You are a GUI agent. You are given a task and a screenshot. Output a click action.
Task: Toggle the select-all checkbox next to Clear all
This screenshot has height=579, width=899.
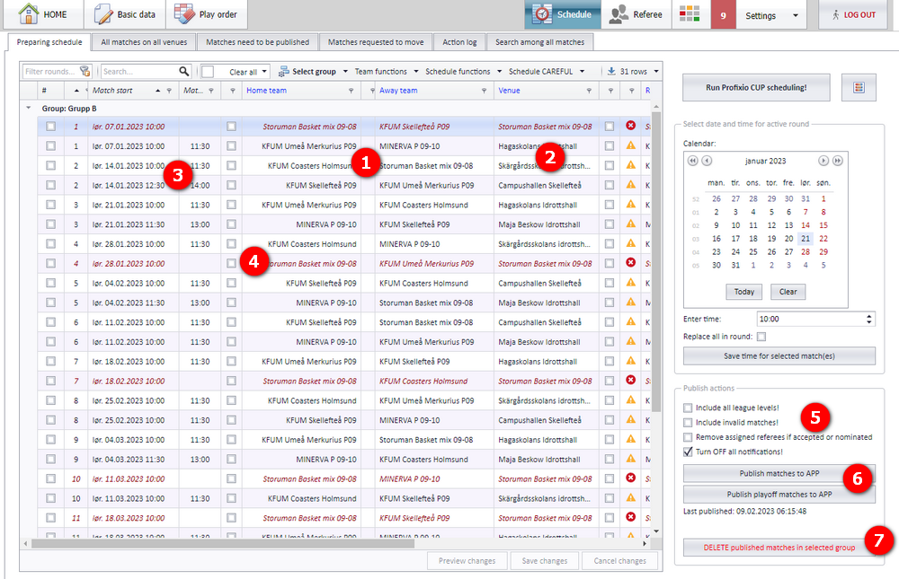[x=208, y=72]
